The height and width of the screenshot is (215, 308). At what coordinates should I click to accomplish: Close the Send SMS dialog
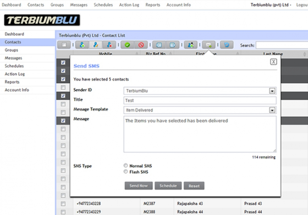tap(273, 62)
